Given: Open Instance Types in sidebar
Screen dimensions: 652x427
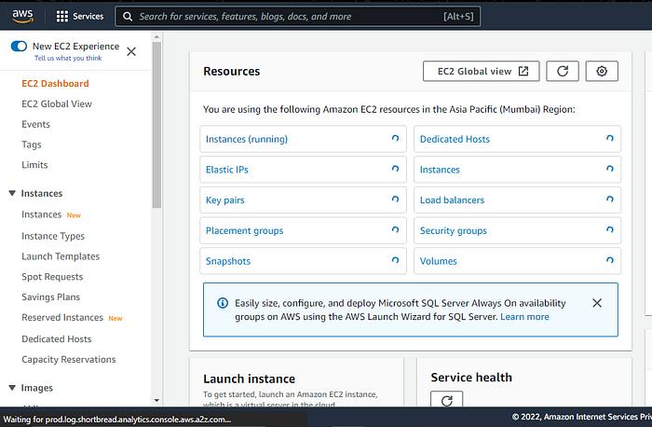Looking at the screenshot, I should (x=53, y=236).
